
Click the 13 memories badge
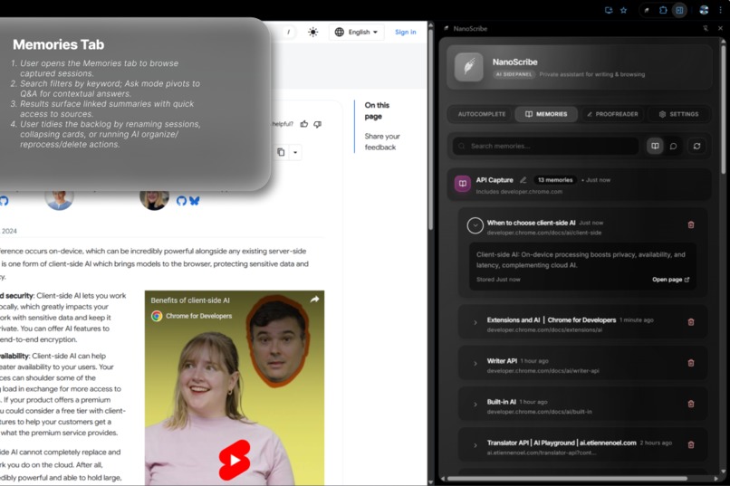(x=555, y=180)
